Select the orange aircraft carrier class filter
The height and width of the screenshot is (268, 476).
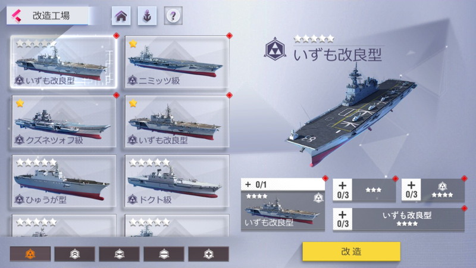(x=30, y=254)
